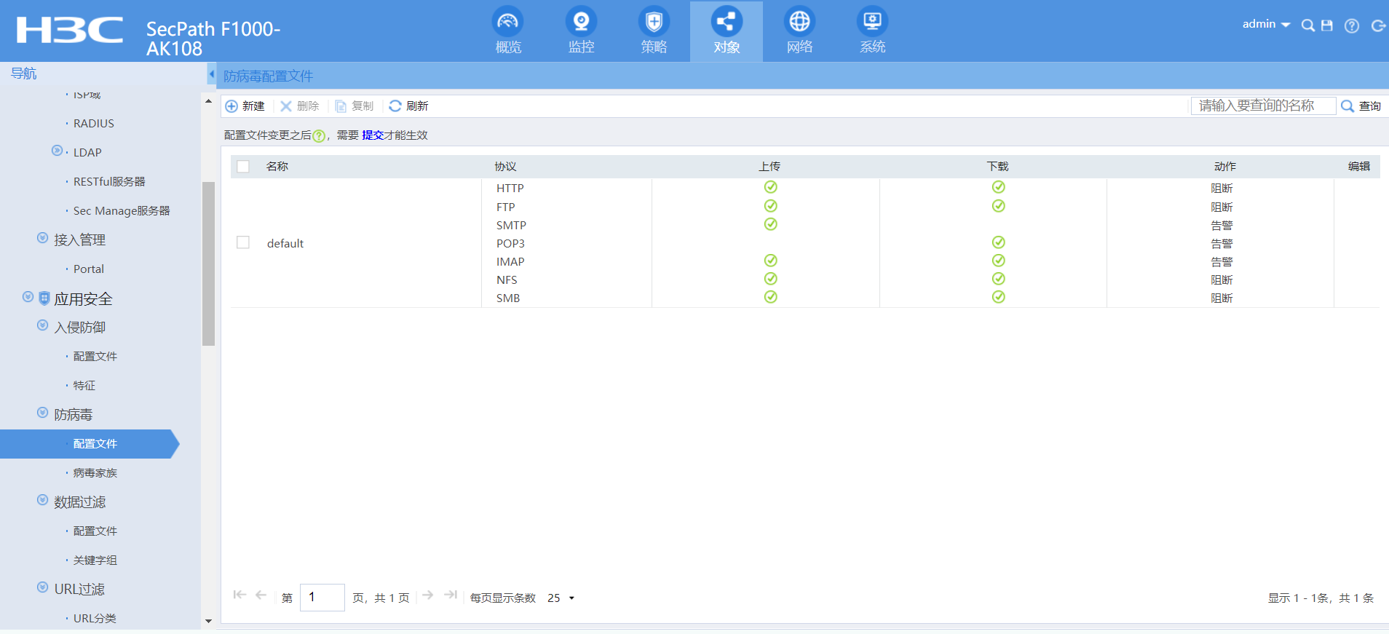Select RESTful服务器 in navigation

click(109, 182)
